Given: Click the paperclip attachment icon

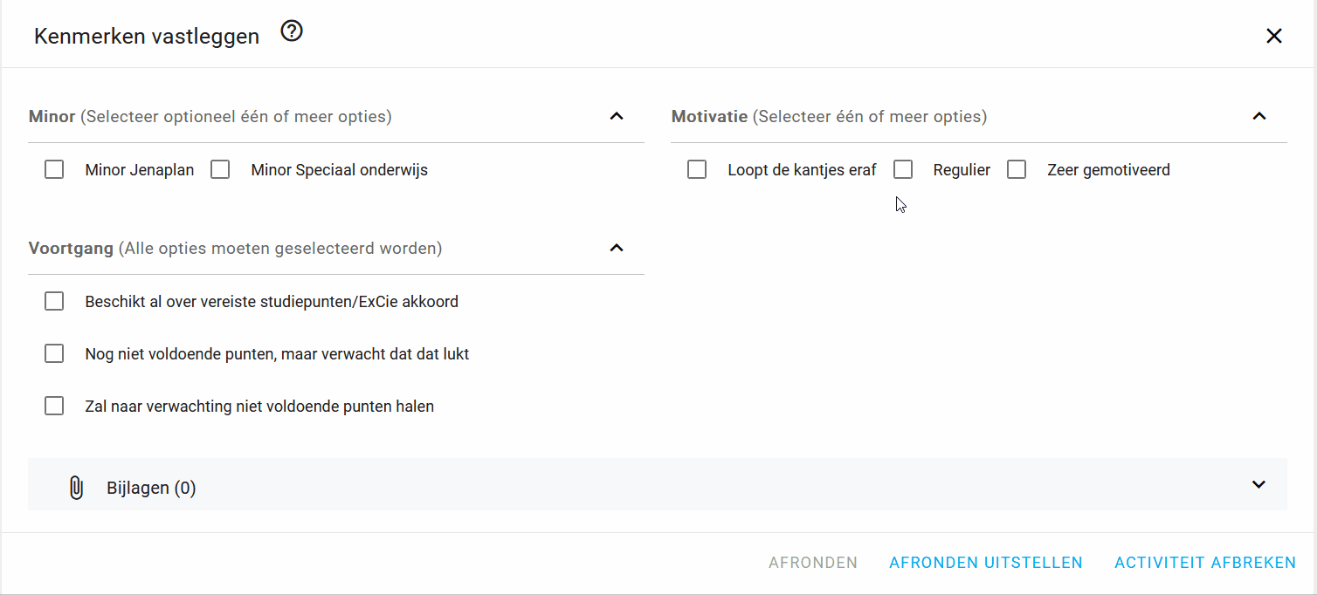Looking at the screenshot, I should pyautogui.click(x=77, y=487).
